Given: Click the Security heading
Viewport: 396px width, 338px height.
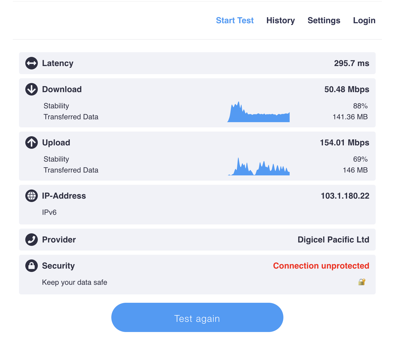Looking at the screenshot, I should (58, 266).
